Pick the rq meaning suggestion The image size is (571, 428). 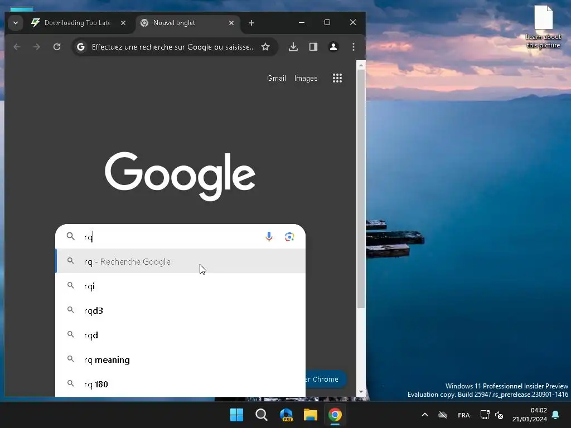coord(180,359)
